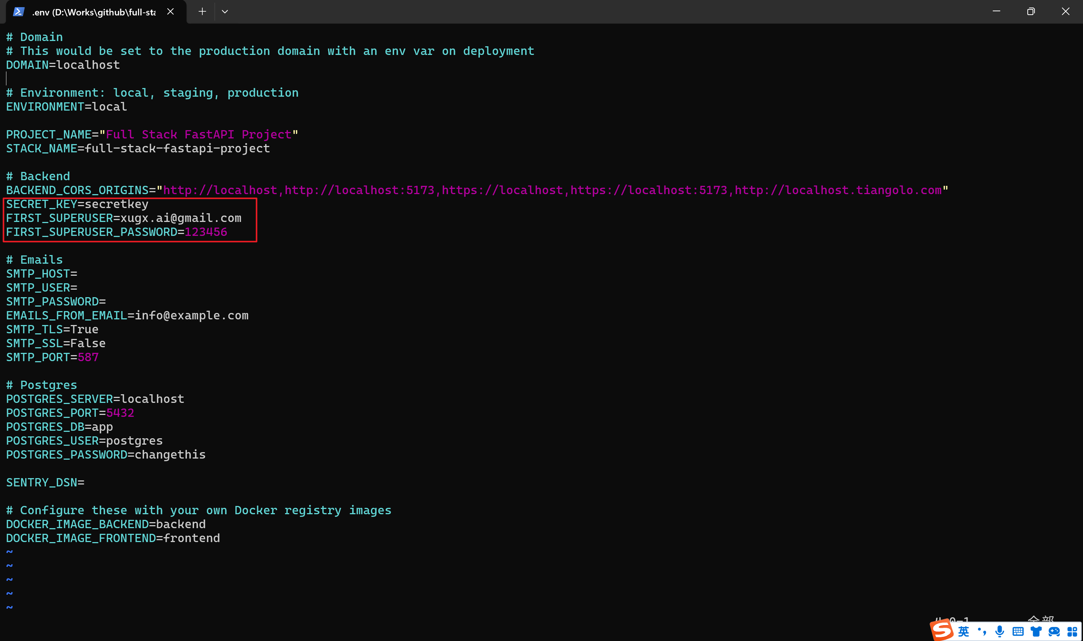Click the POSTGRES_PASSWORD=changethis line

pyautogui.click(x=106, y=454)
